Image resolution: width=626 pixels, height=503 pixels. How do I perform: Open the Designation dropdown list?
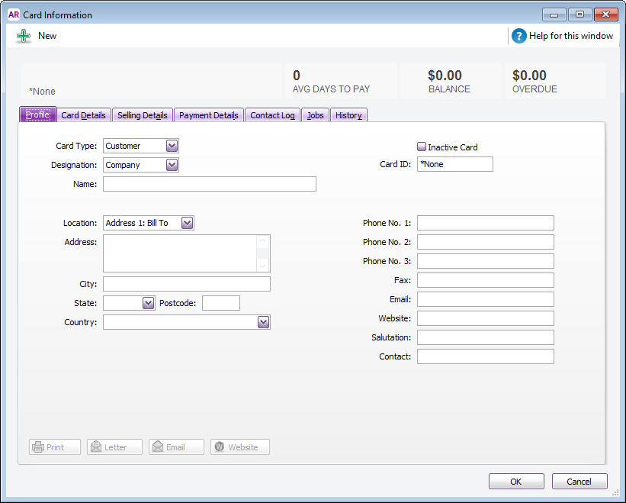(x=172, y=165)
